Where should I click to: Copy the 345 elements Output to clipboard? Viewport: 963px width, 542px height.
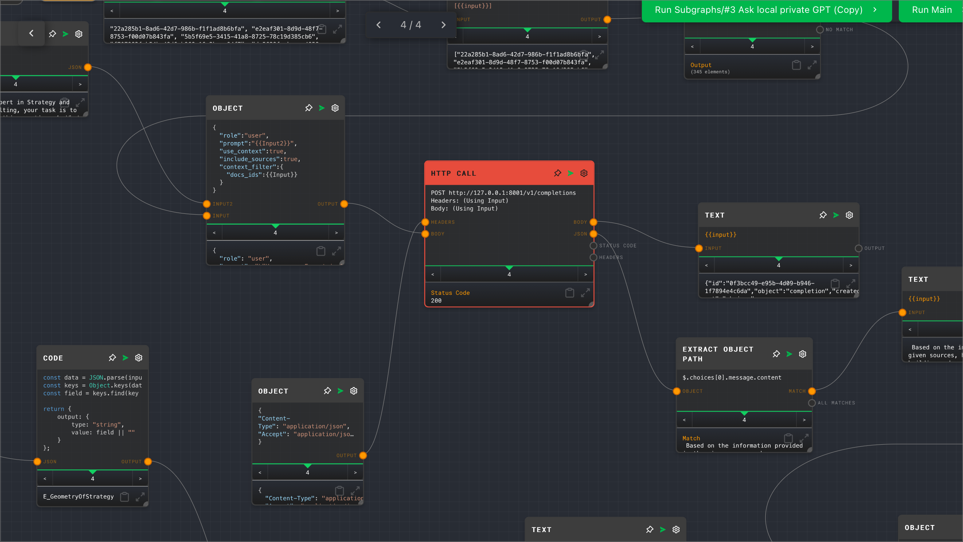point(796,65)
